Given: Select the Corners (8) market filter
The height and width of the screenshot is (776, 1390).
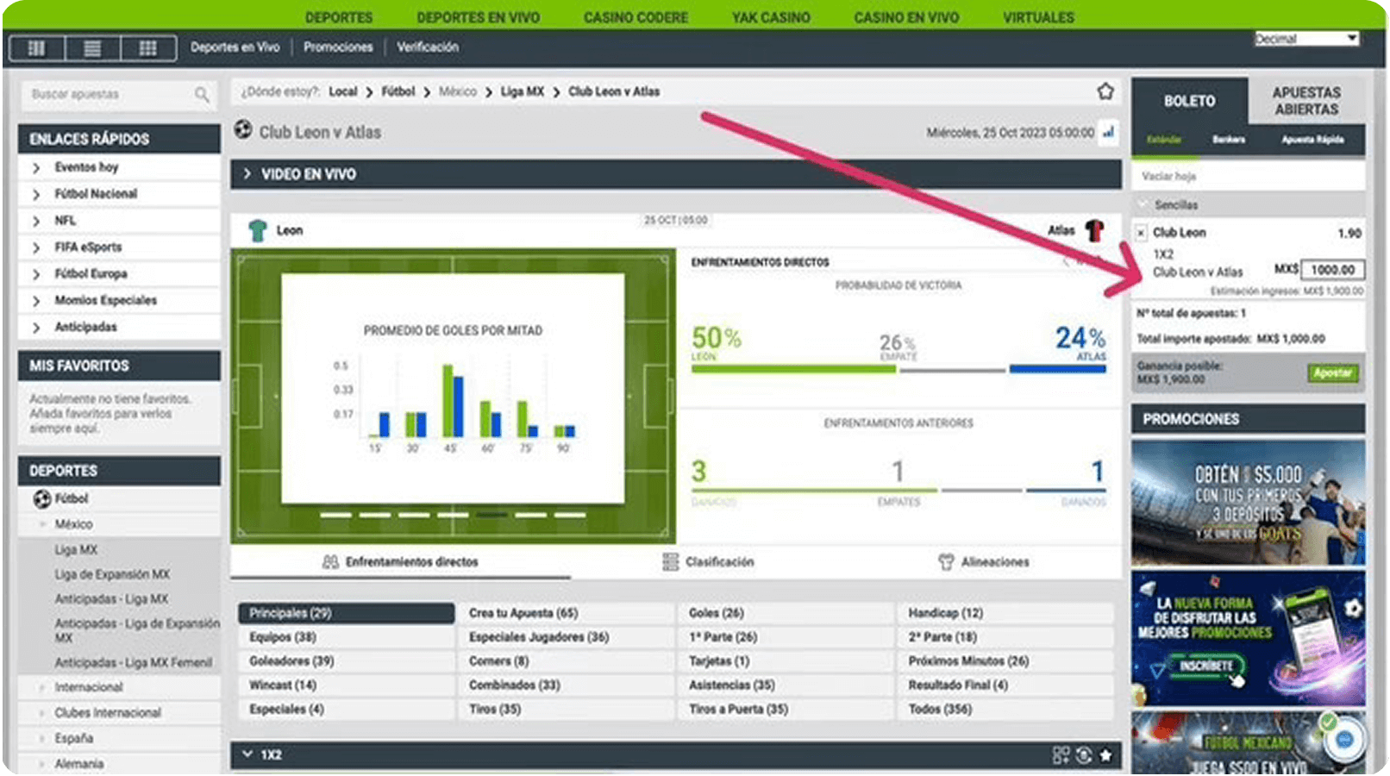Looking at the screenshot, I should pyautogui.click(x=567, y=661).
